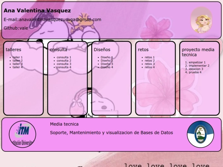
Task: Select list item consulta 4
Action: tap(64, 67)
